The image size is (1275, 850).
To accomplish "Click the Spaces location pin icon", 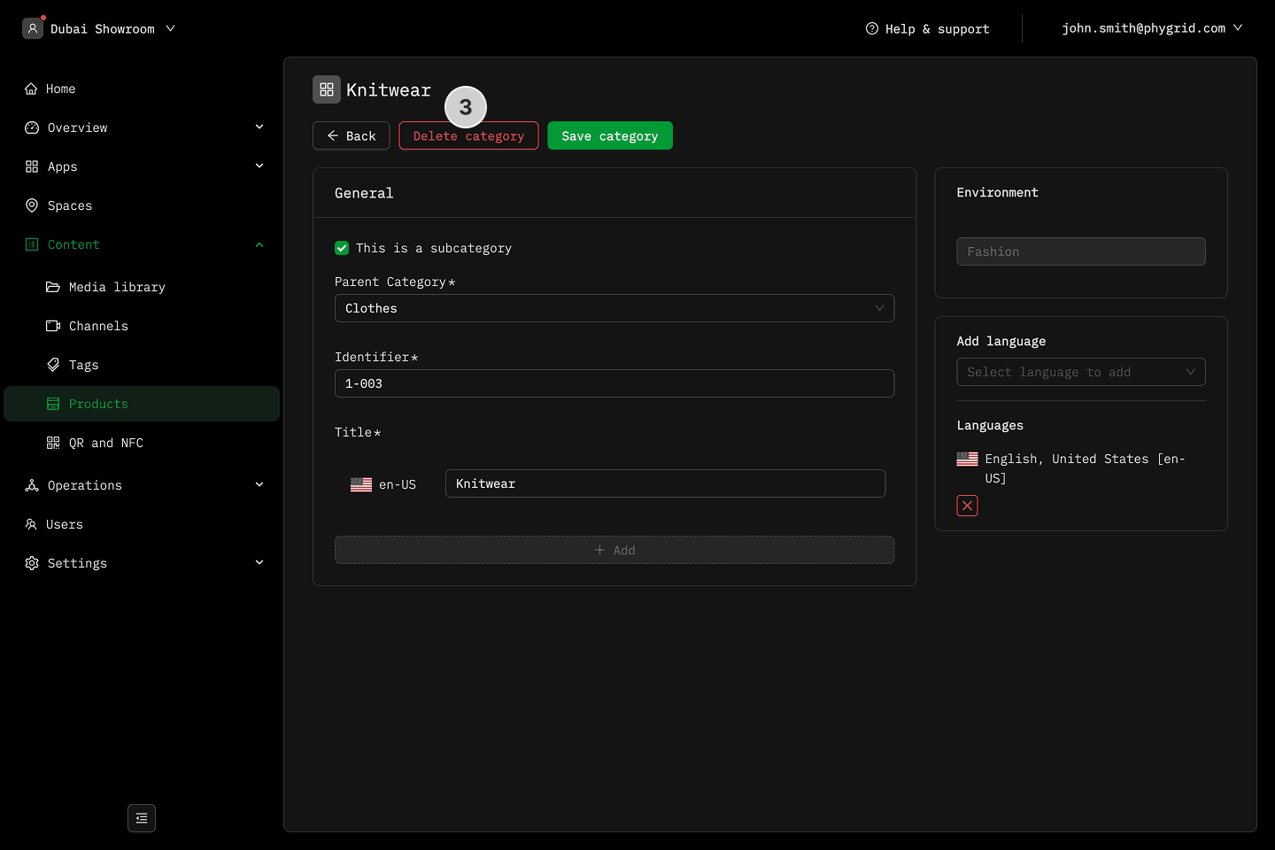I will pos(32,205).
